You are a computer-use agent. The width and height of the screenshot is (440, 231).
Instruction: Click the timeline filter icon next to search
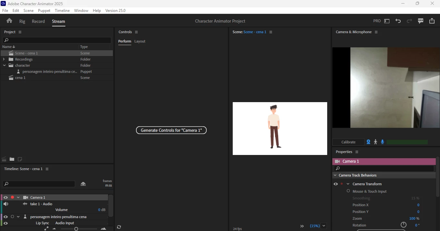click(83, 184)
